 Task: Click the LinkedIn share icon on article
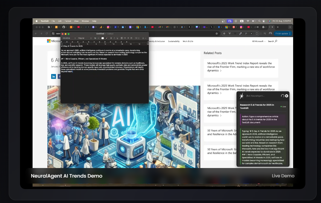coord(53,77)
